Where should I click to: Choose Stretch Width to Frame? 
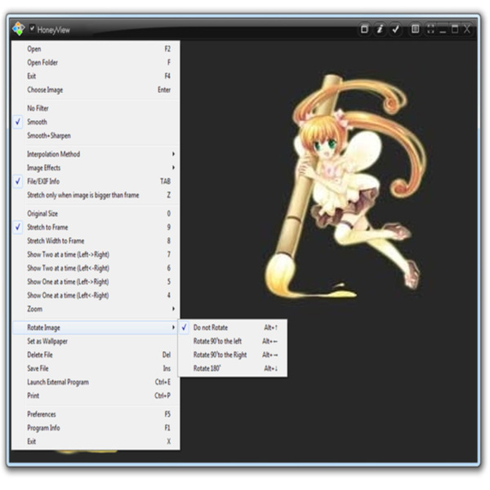pyautogui.click(x=96, y=241)
